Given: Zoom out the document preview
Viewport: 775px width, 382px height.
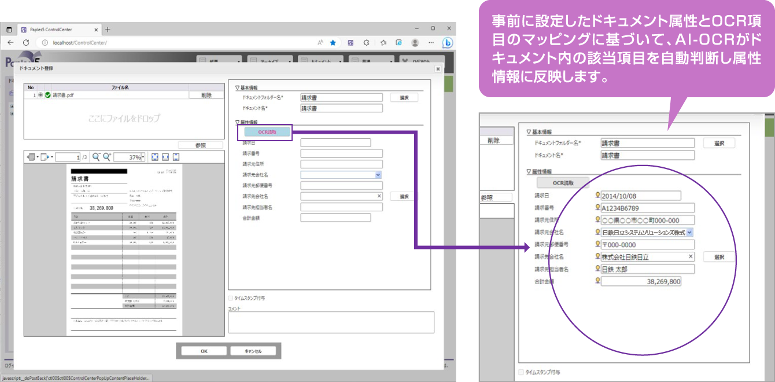Looking at the screenshot, I should click(96, 157).
